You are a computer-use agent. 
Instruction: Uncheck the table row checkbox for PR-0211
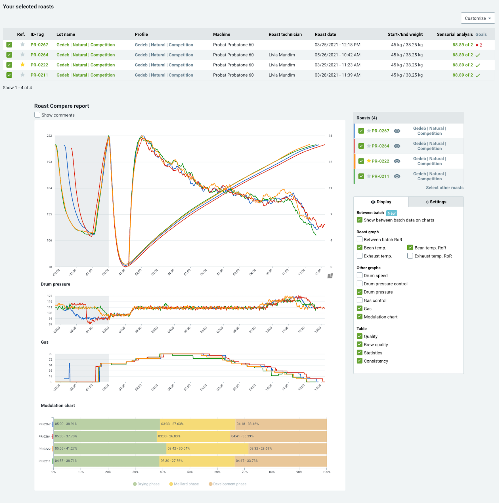9,75
